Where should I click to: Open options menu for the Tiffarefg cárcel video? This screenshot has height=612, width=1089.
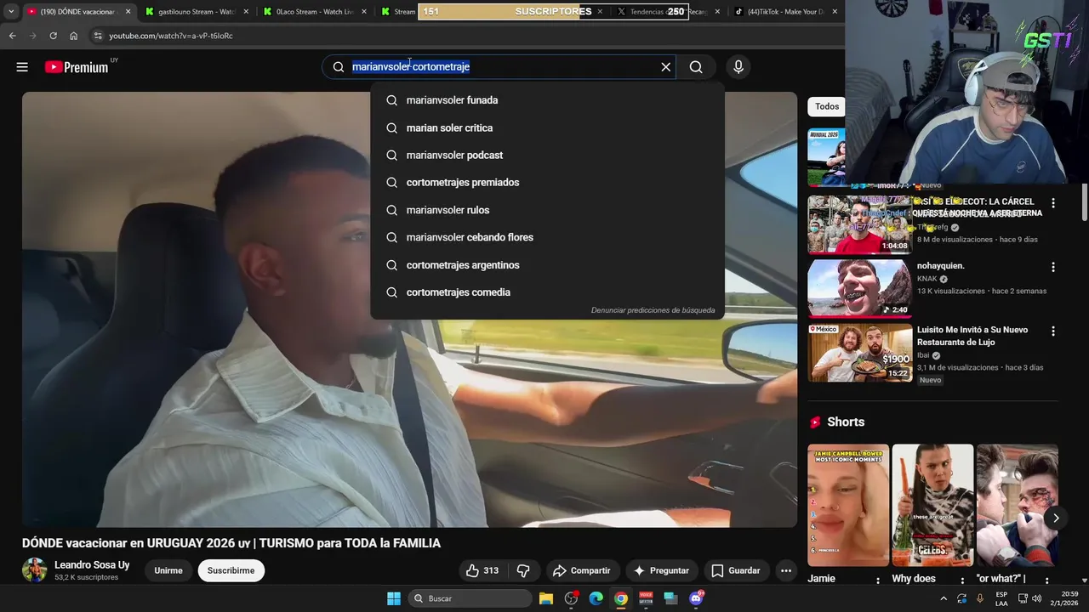click(x=1053, y=203)
